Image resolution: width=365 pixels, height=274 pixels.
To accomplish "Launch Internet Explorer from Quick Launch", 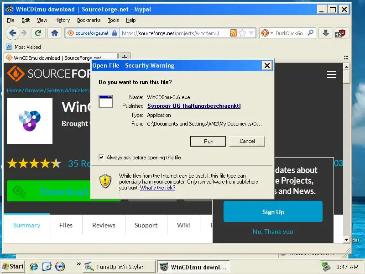I will (34, 266).
